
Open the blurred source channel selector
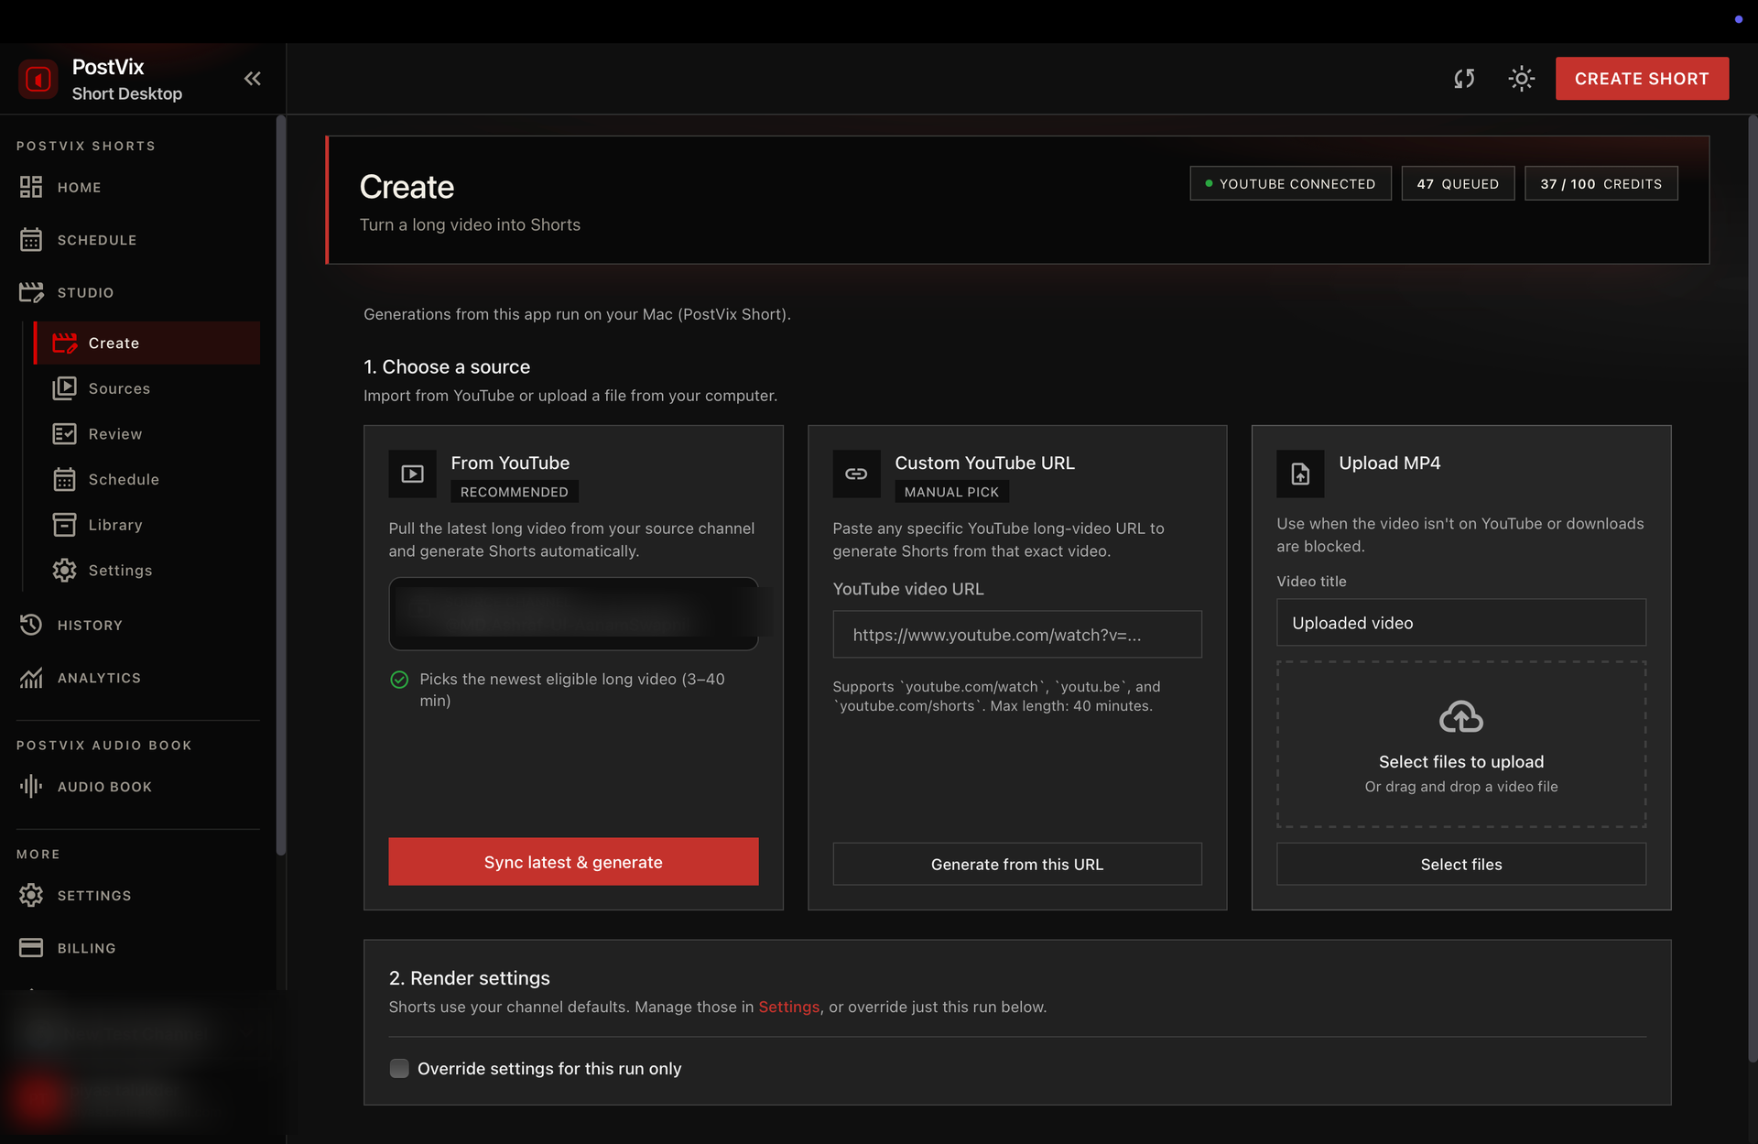(573, 614)
